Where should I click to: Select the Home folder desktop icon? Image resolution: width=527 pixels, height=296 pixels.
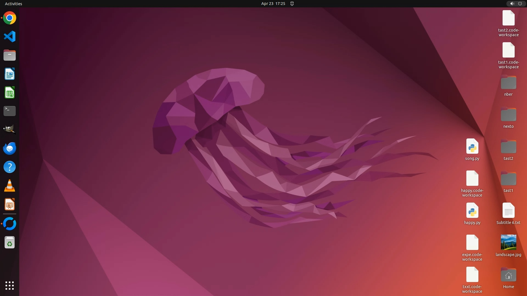[508, 275]
